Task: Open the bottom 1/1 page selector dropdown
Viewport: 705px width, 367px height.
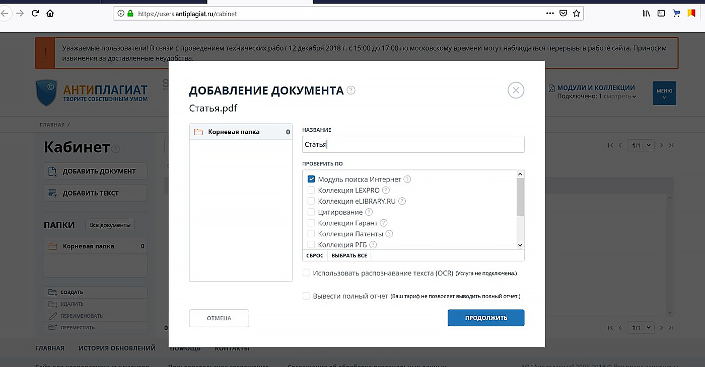Action: coord(641,328)
